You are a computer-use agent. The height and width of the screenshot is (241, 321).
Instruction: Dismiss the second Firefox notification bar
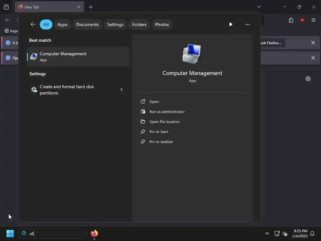[313, 58]
